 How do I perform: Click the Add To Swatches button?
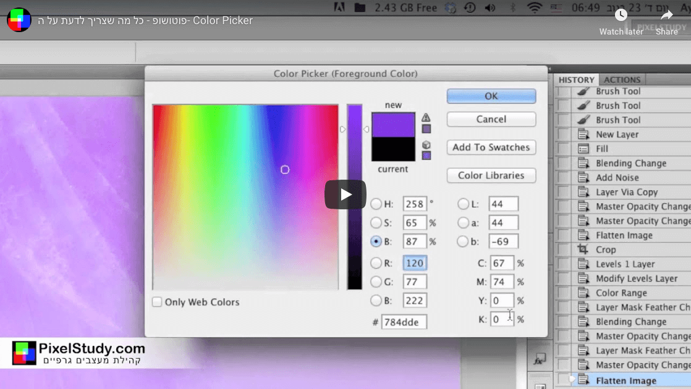(x=491, y=148)
